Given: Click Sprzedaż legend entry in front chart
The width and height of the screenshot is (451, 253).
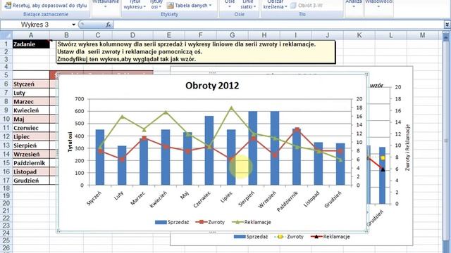Looking at the screenshot, I should pos(172,222).
